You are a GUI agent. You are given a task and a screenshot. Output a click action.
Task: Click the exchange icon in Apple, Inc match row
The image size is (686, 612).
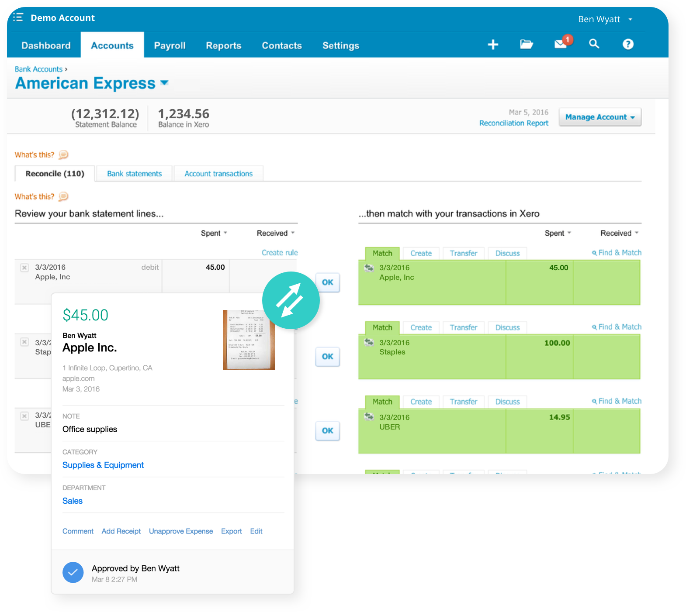pyautogui.click(x=369, y=268)
